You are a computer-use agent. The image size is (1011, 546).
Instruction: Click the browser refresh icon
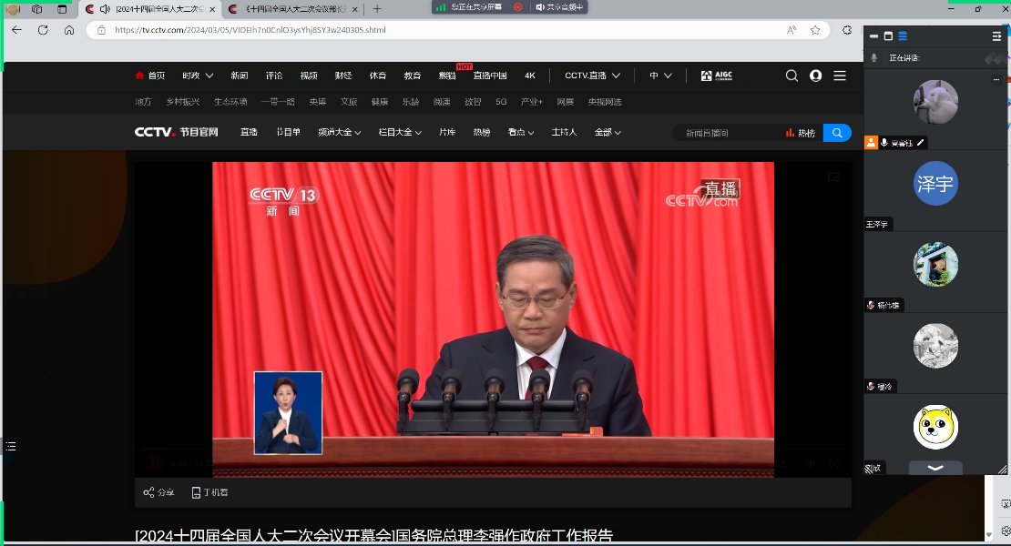43,30
